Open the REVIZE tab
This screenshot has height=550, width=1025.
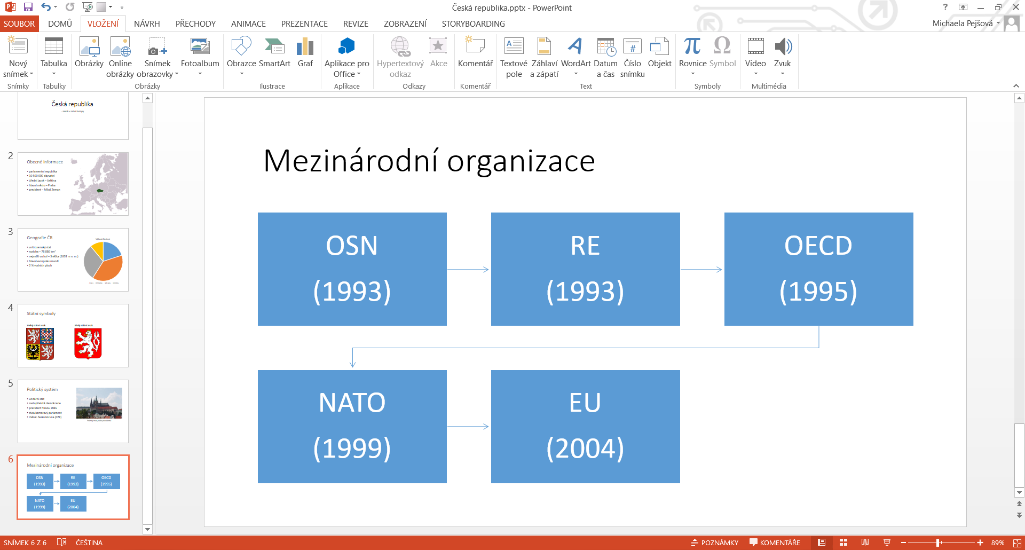tap(356, 24)
